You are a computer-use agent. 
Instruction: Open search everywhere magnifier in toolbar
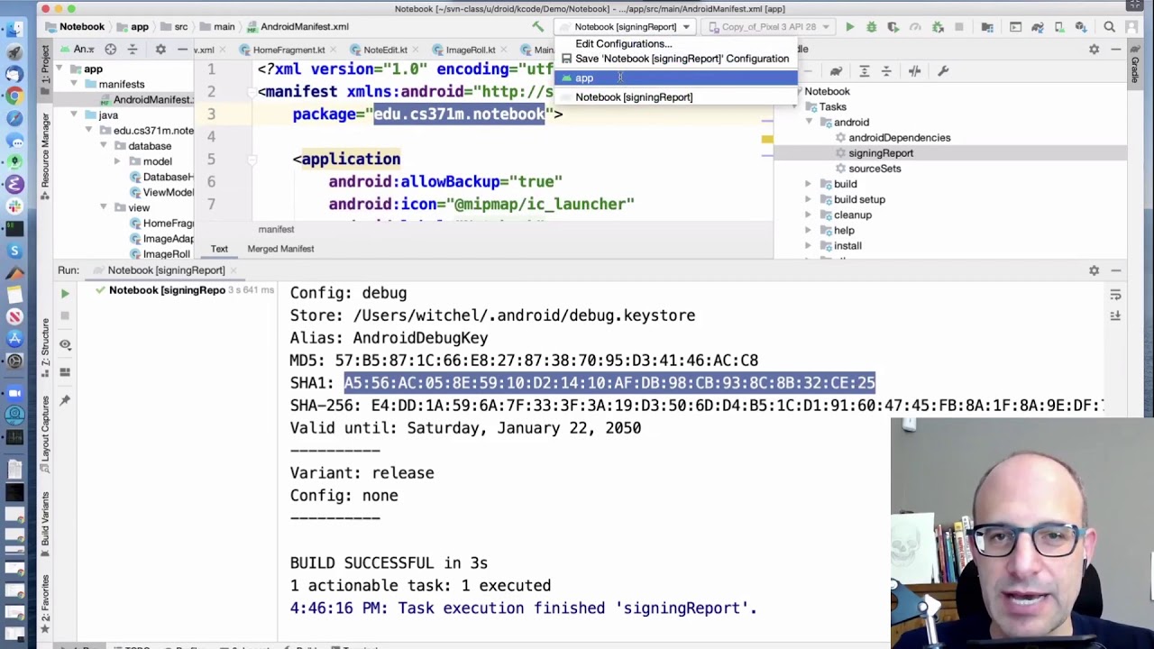(1110, 27)
